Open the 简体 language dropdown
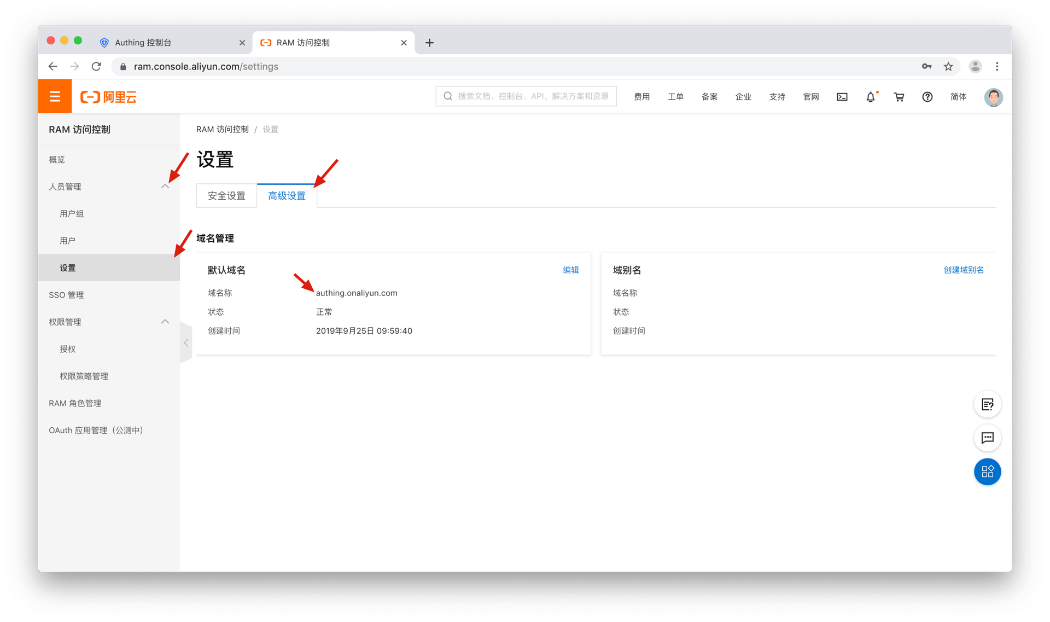1050x622 pixels. click(958, 97)
